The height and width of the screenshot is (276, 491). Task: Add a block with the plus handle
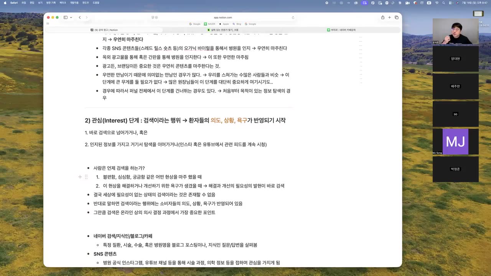(x=80, y=177)
